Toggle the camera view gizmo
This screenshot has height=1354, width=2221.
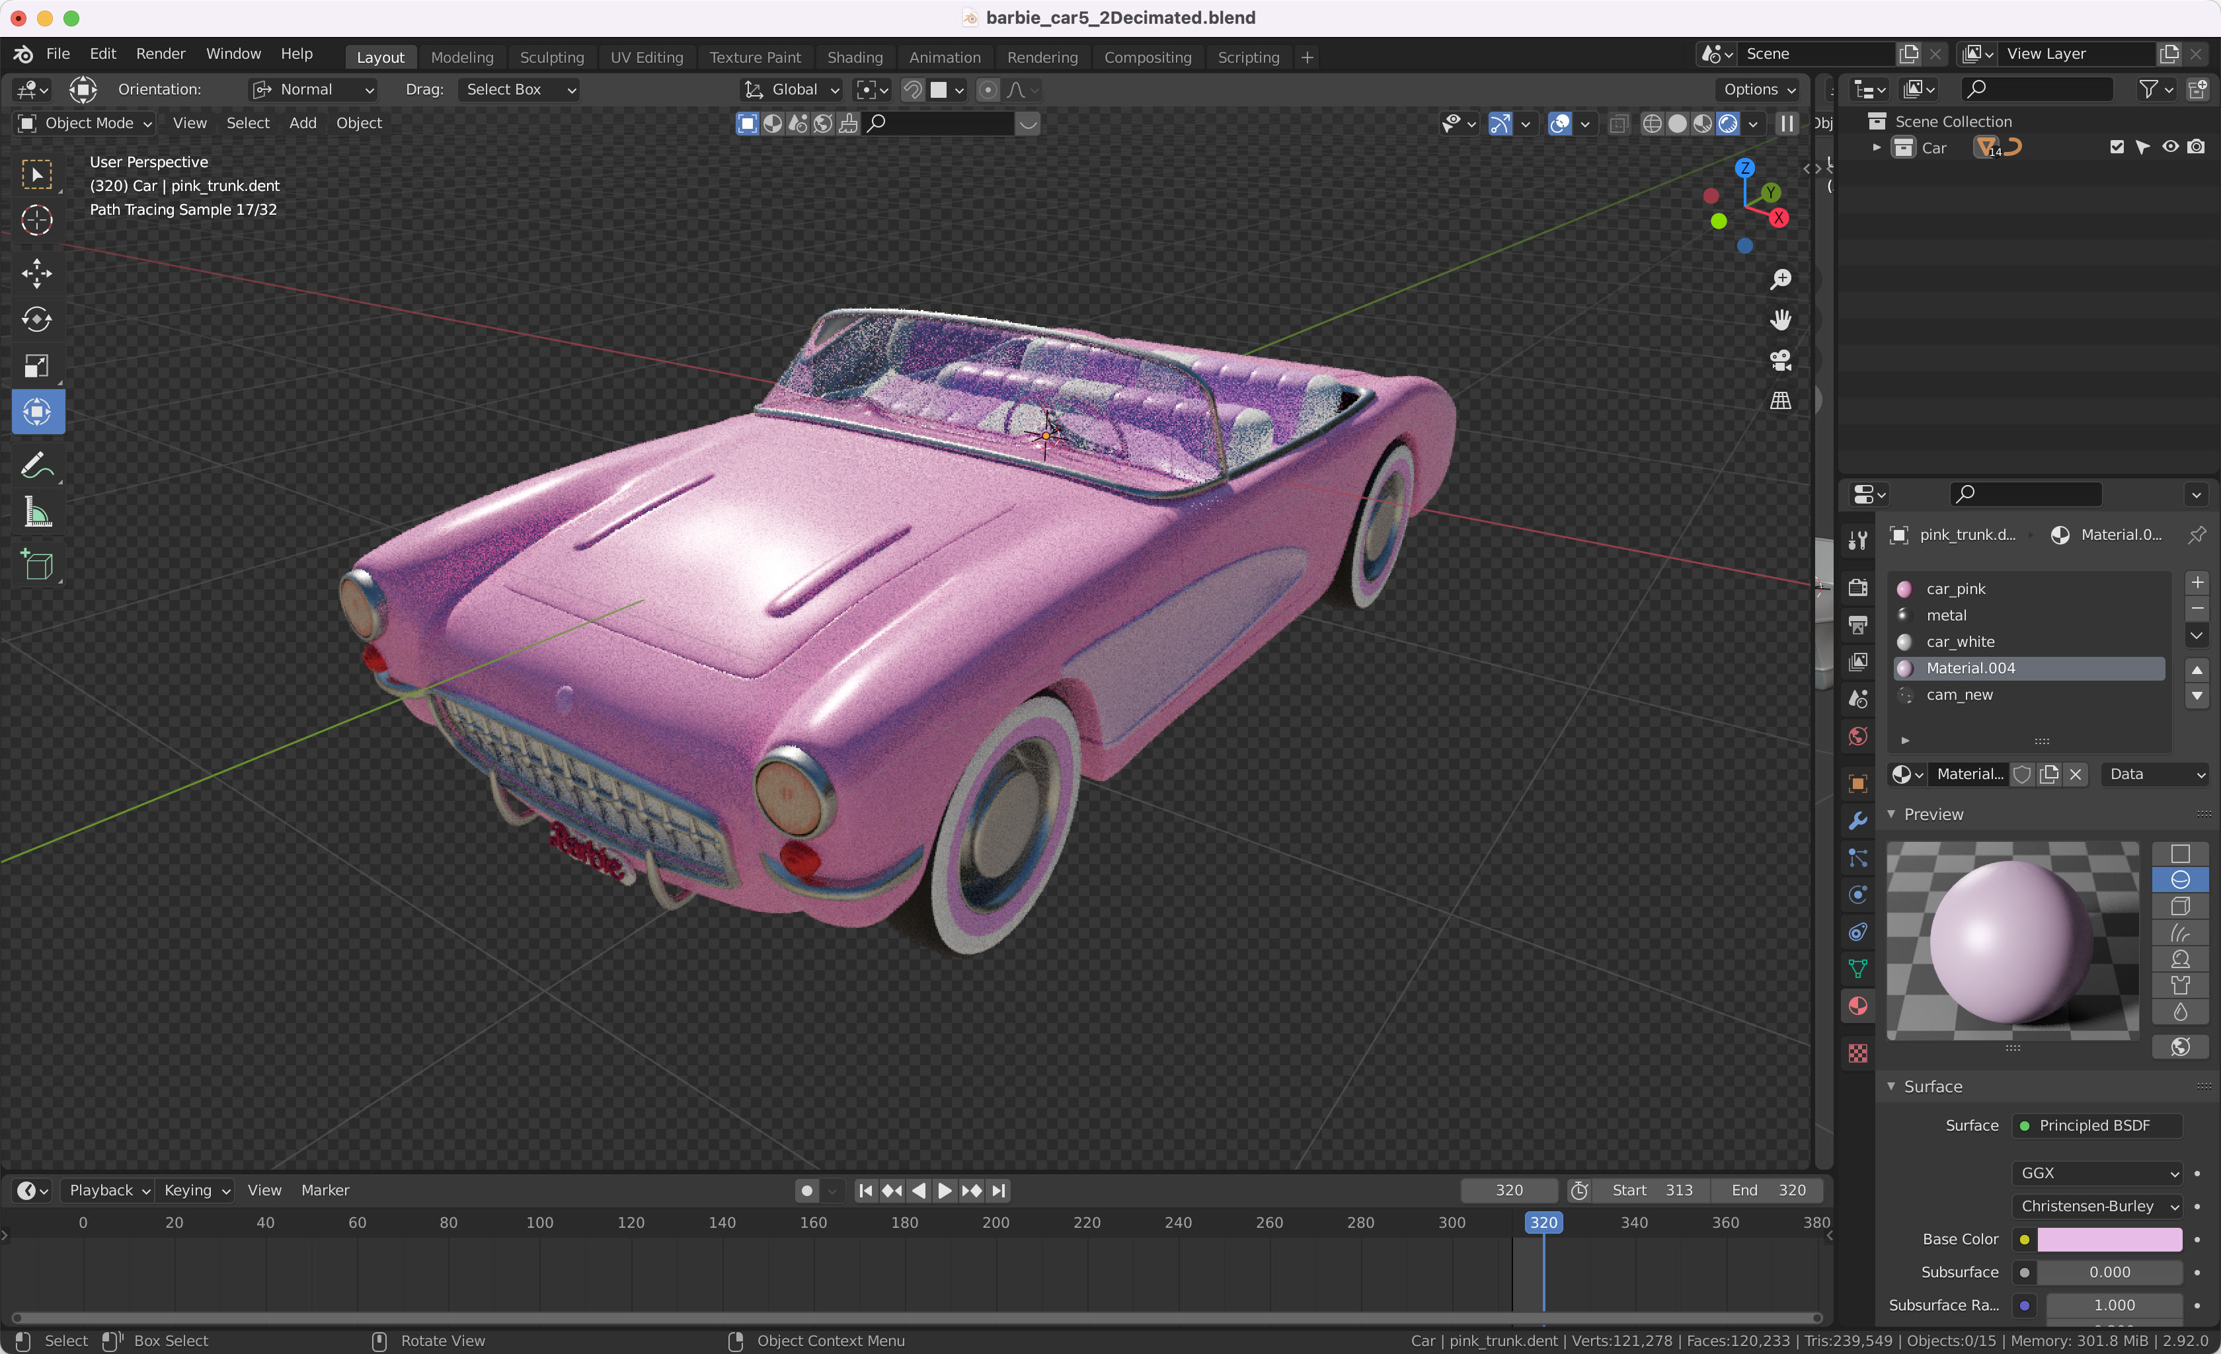(x=1780, y=360)
